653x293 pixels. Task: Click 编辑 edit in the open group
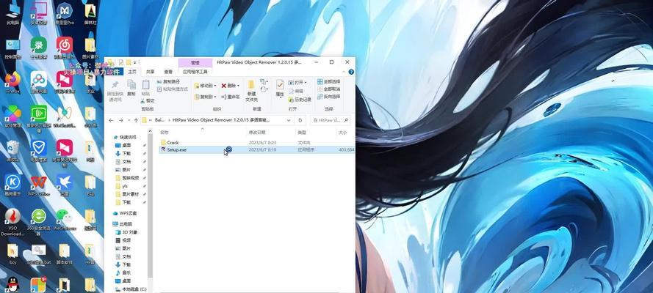296,91
